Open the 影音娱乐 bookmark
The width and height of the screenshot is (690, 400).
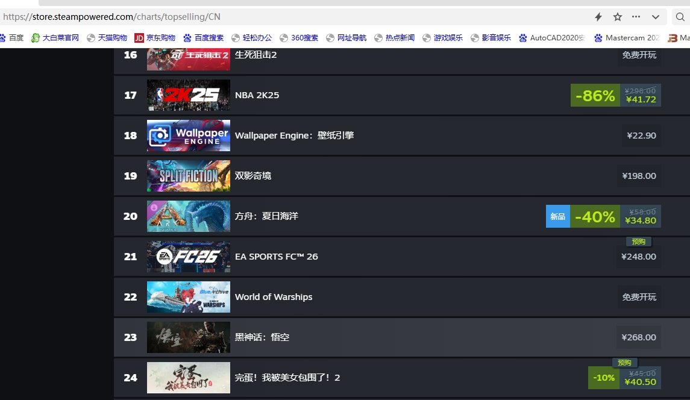(491, 38)
